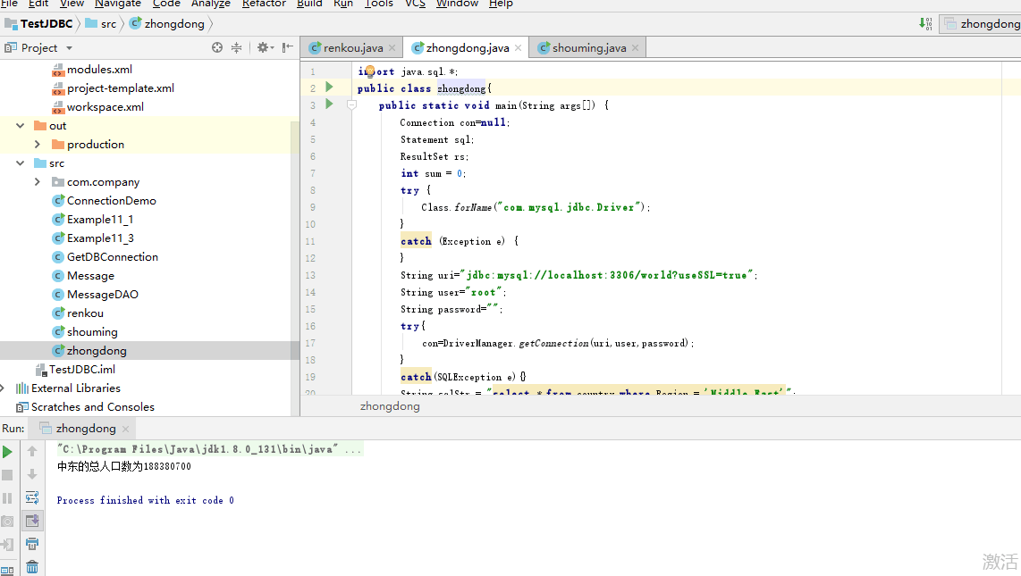Select modules.xml file
The width and height of the screenshot is (1021, 576).
[92, 69]
